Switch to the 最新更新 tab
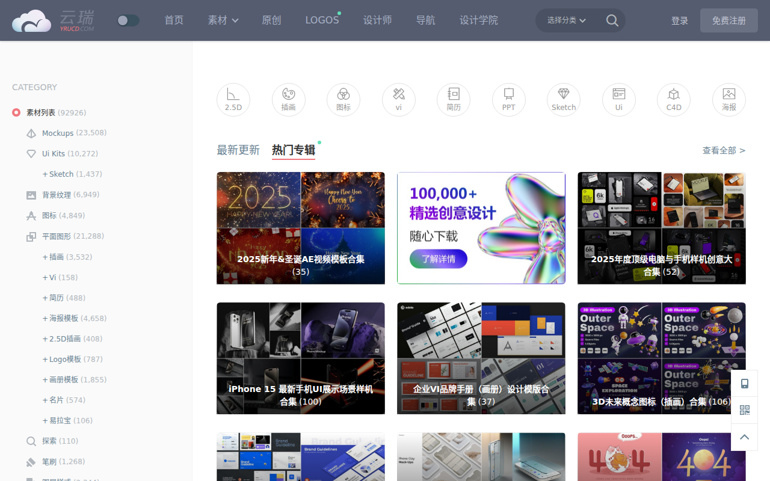 pos(238,150)
